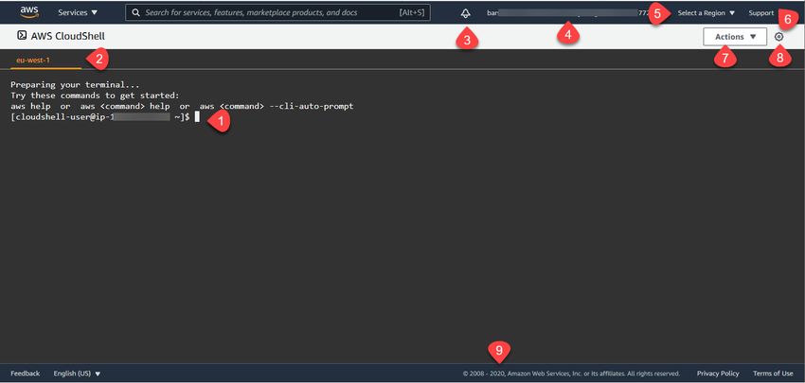Click the CloudShell terminal icon beside title

point(22,35)
